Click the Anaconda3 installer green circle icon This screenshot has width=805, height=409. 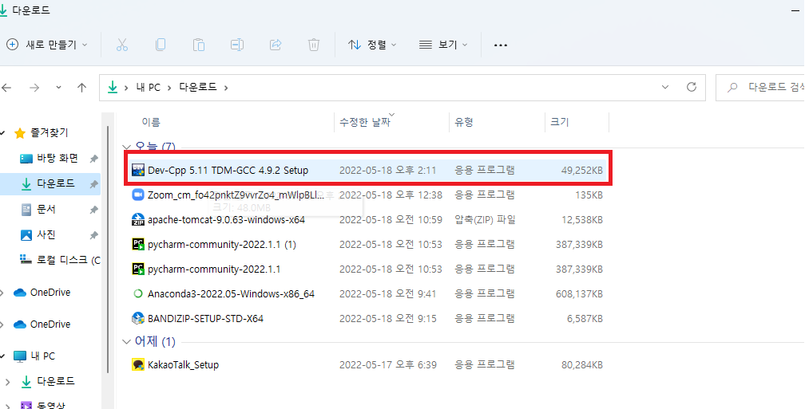tap(137, 293)
